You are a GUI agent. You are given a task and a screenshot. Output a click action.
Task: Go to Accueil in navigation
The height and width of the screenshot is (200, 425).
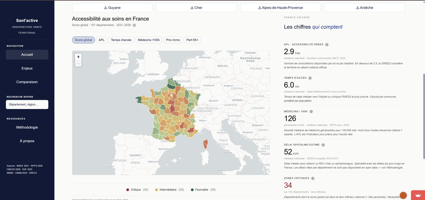coord(27,55)
